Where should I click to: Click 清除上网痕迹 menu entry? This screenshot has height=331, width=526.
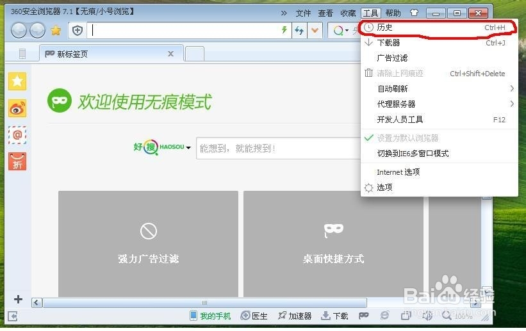(x=439, y=74)
